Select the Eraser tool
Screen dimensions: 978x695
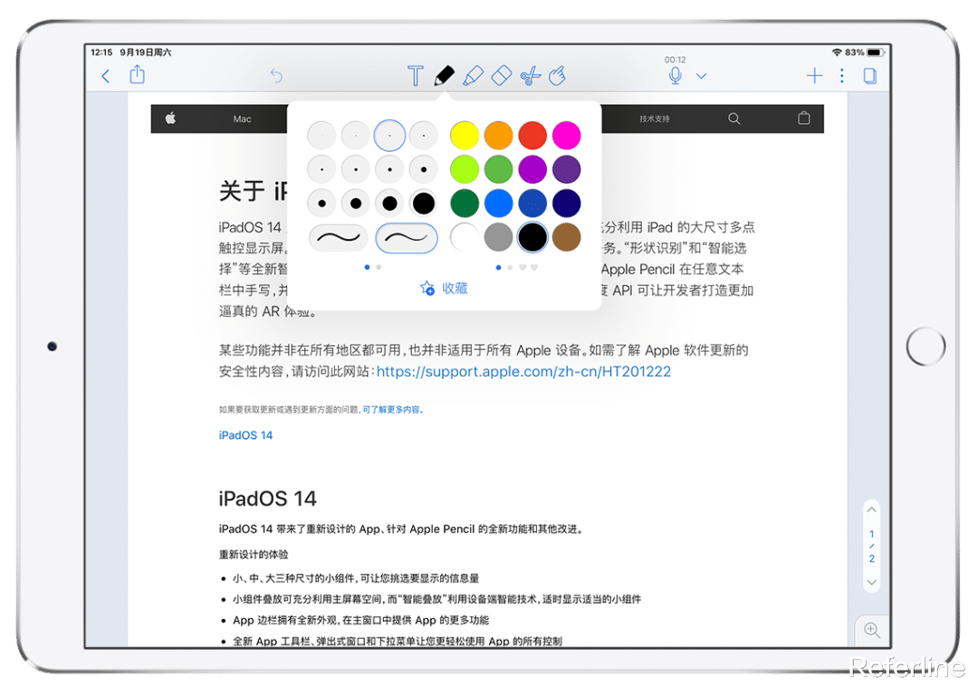pos(501,76)
